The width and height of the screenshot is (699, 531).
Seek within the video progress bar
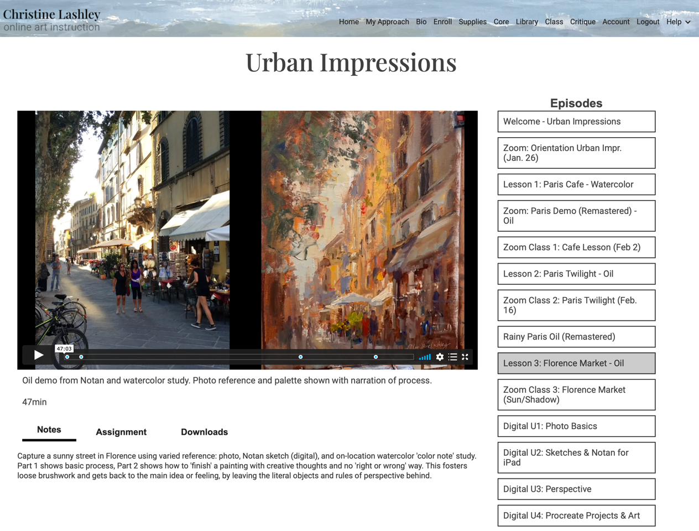(239, 357)
